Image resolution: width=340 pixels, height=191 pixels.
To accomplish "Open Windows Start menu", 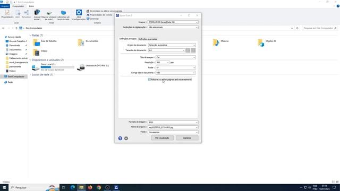I will 4,187.
